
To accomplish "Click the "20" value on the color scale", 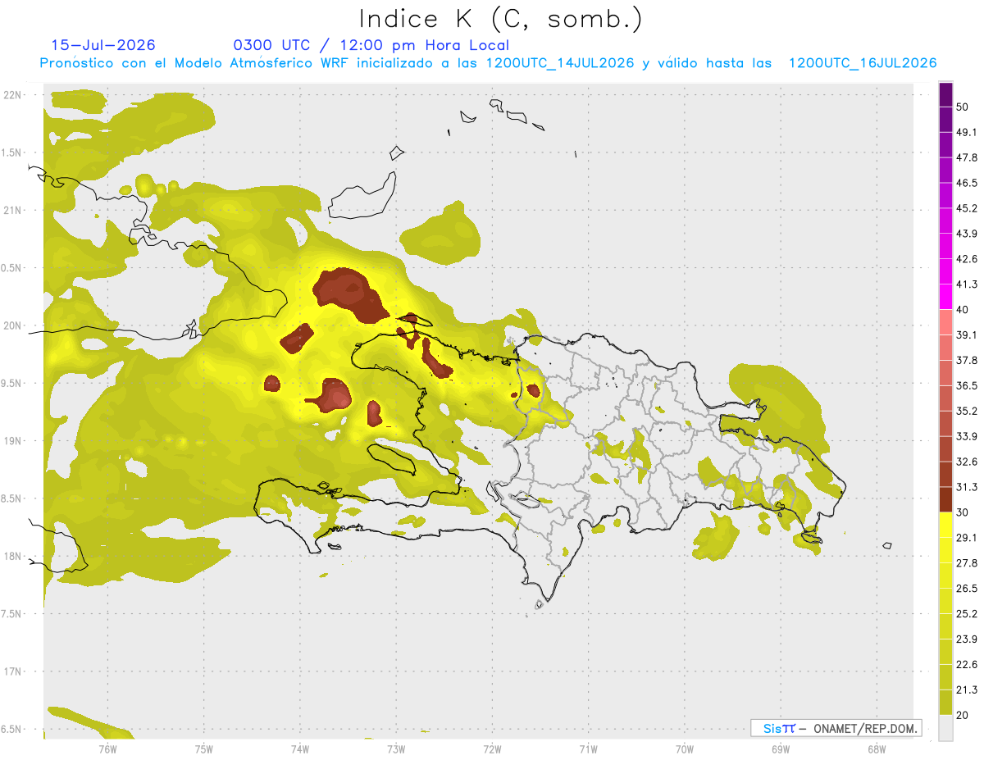I will point(962,715).
